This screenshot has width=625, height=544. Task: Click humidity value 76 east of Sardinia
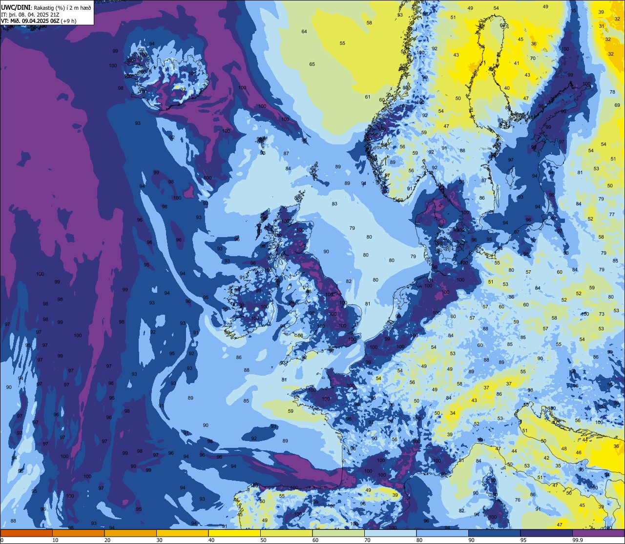(518, 500)
